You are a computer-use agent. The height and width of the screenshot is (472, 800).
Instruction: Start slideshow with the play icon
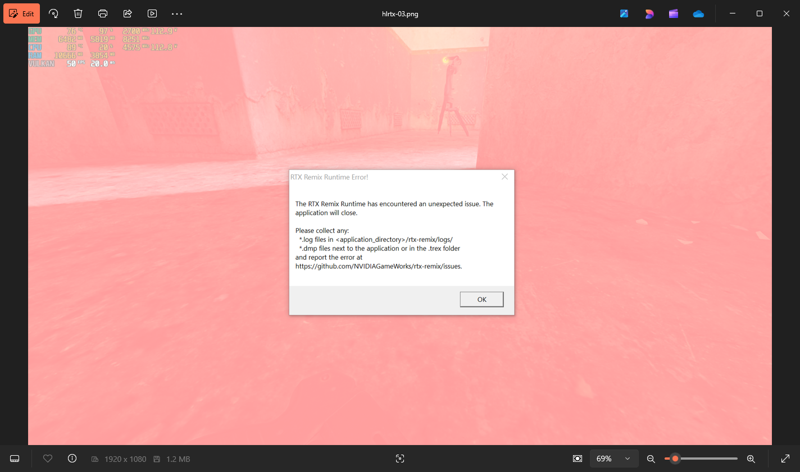152,13
